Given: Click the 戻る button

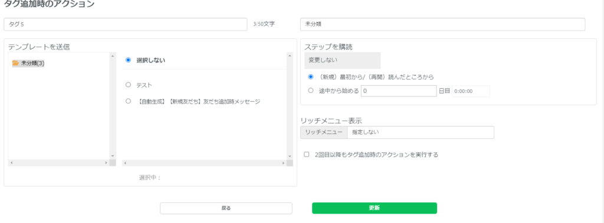Looking at the screenshot, I should click(x=226, y=208).
